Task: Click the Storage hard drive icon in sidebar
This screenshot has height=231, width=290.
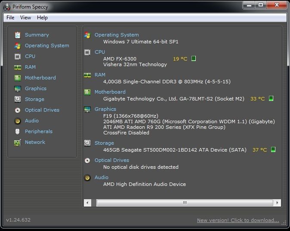Action: click(x=18, y=99)
